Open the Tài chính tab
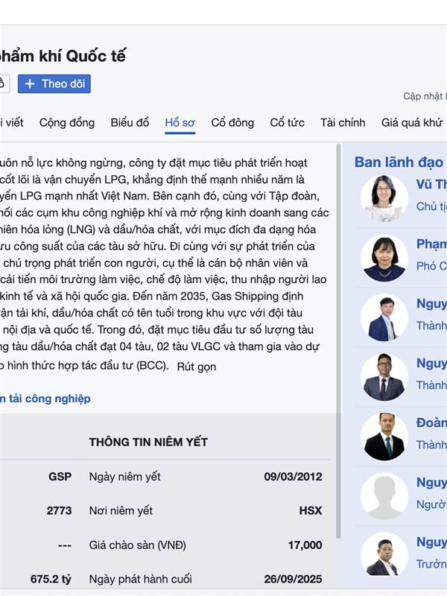 [x=343, y=123]
